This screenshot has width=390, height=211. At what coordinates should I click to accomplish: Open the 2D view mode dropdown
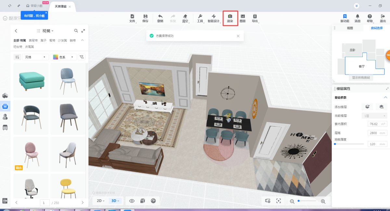[100, 201]
